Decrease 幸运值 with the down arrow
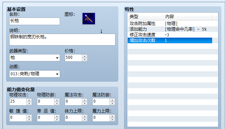 coord(57,119)
